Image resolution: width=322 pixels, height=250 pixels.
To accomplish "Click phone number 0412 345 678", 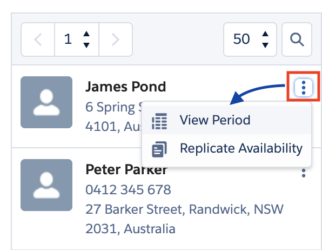I will coord(128,190).
